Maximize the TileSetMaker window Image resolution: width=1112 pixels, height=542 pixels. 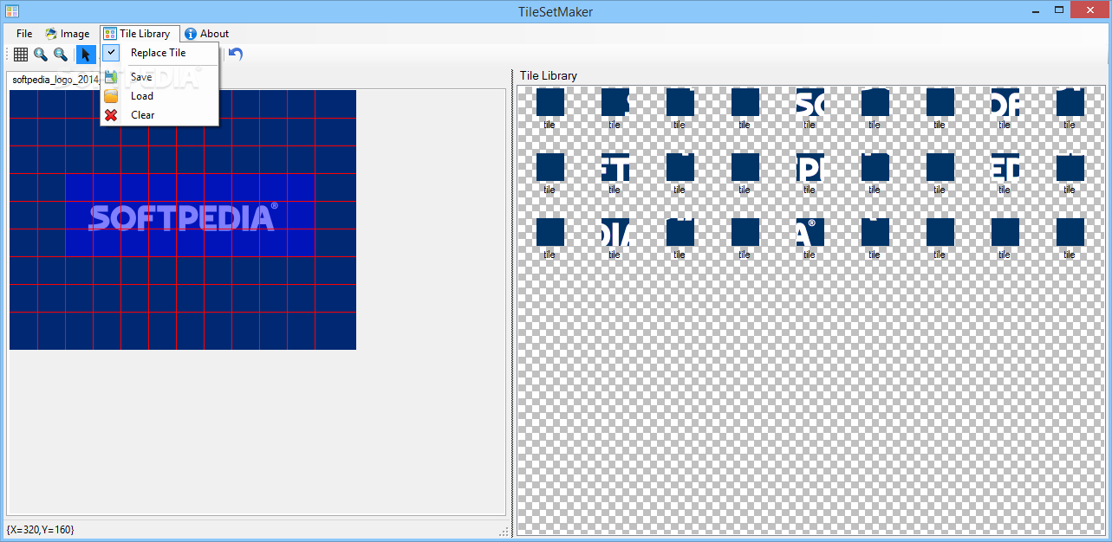[1059, 10]
